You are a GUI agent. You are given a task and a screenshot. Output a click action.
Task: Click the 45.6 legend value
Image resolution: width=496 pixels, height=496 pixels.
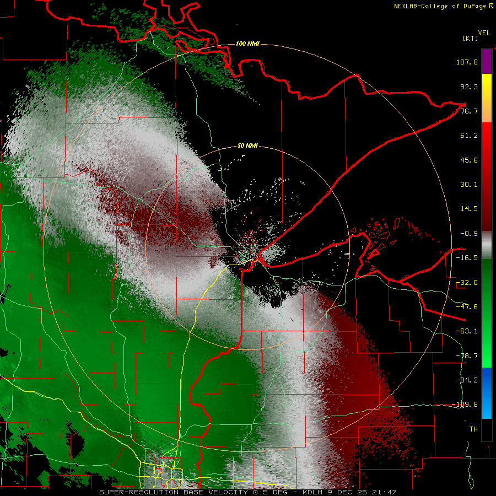click(x=469, y=160)
